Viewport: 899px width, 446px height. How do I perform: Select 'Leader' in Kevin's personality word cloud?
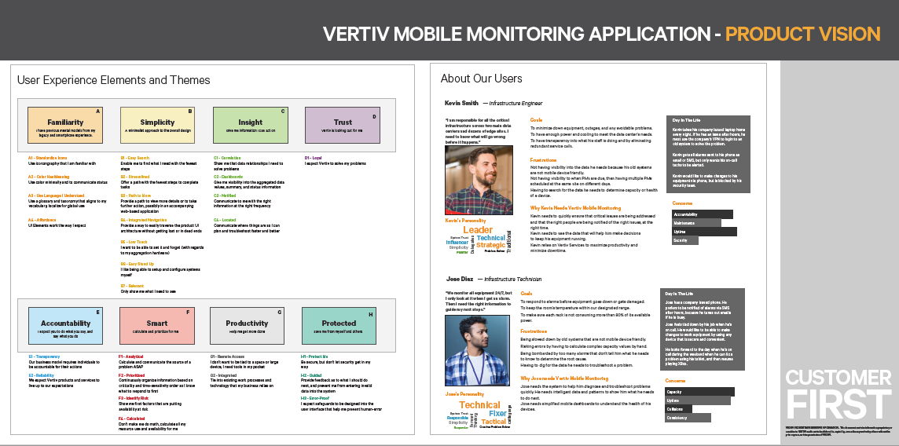point(478,230)
